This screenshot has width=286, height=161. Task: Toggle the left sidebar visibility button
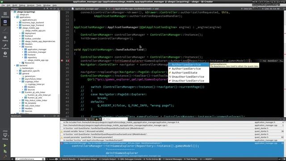13,159
